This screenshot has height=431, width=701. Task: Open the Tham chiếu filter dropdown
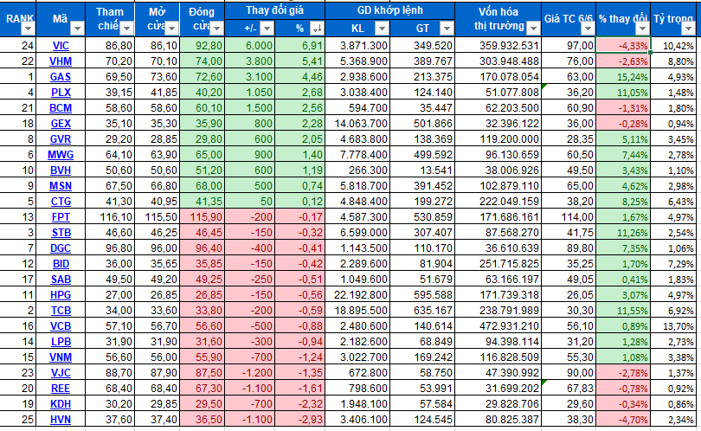[126, 29]
